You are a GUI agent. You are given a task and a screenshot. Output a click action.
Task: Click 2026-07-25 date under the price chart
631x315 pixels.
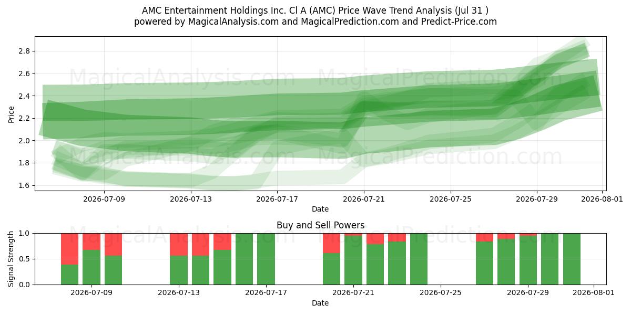[451, 199]
